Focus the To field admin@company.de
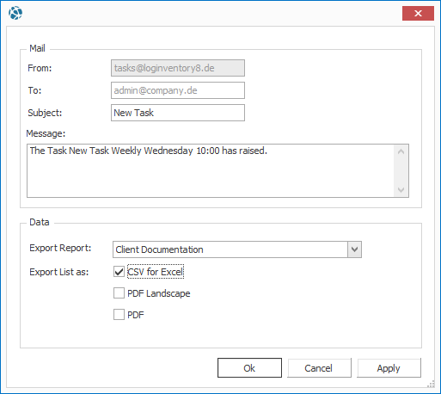This screenshot has height=394, width=441. [x=178, y=90]
